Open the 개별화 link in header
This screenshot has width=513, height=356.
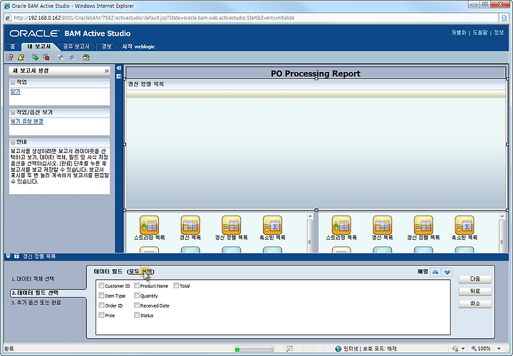pyautogui.click(x=459, y=33)
